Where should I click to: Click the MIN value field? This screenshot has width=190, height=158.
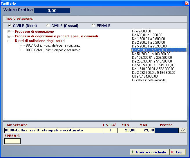coord(127,130)
